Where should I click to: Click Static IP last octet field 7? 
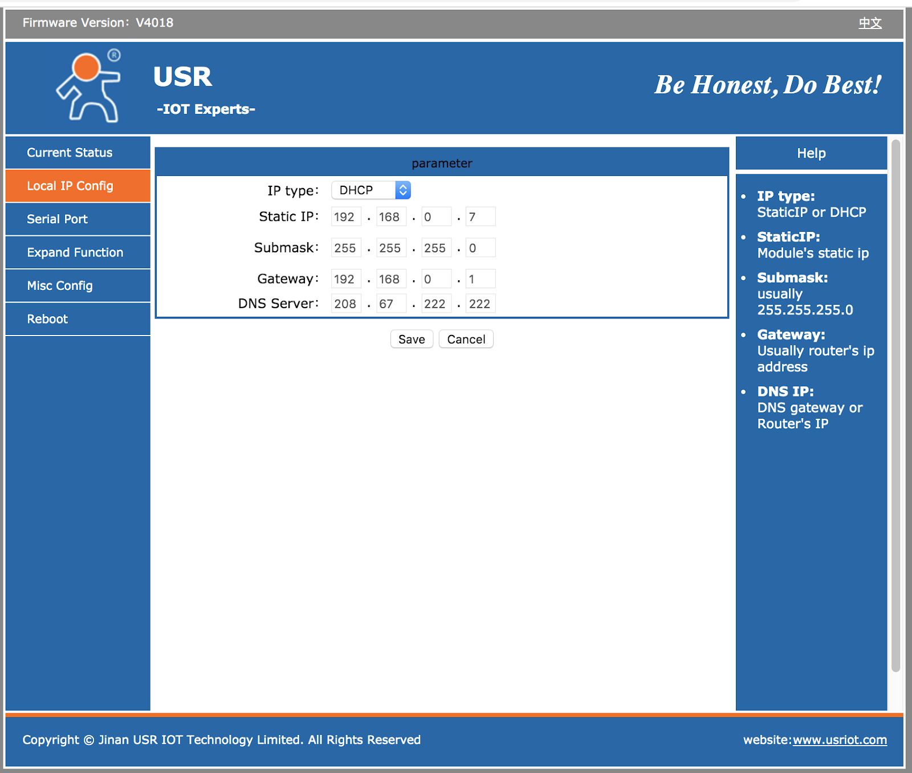481,217
